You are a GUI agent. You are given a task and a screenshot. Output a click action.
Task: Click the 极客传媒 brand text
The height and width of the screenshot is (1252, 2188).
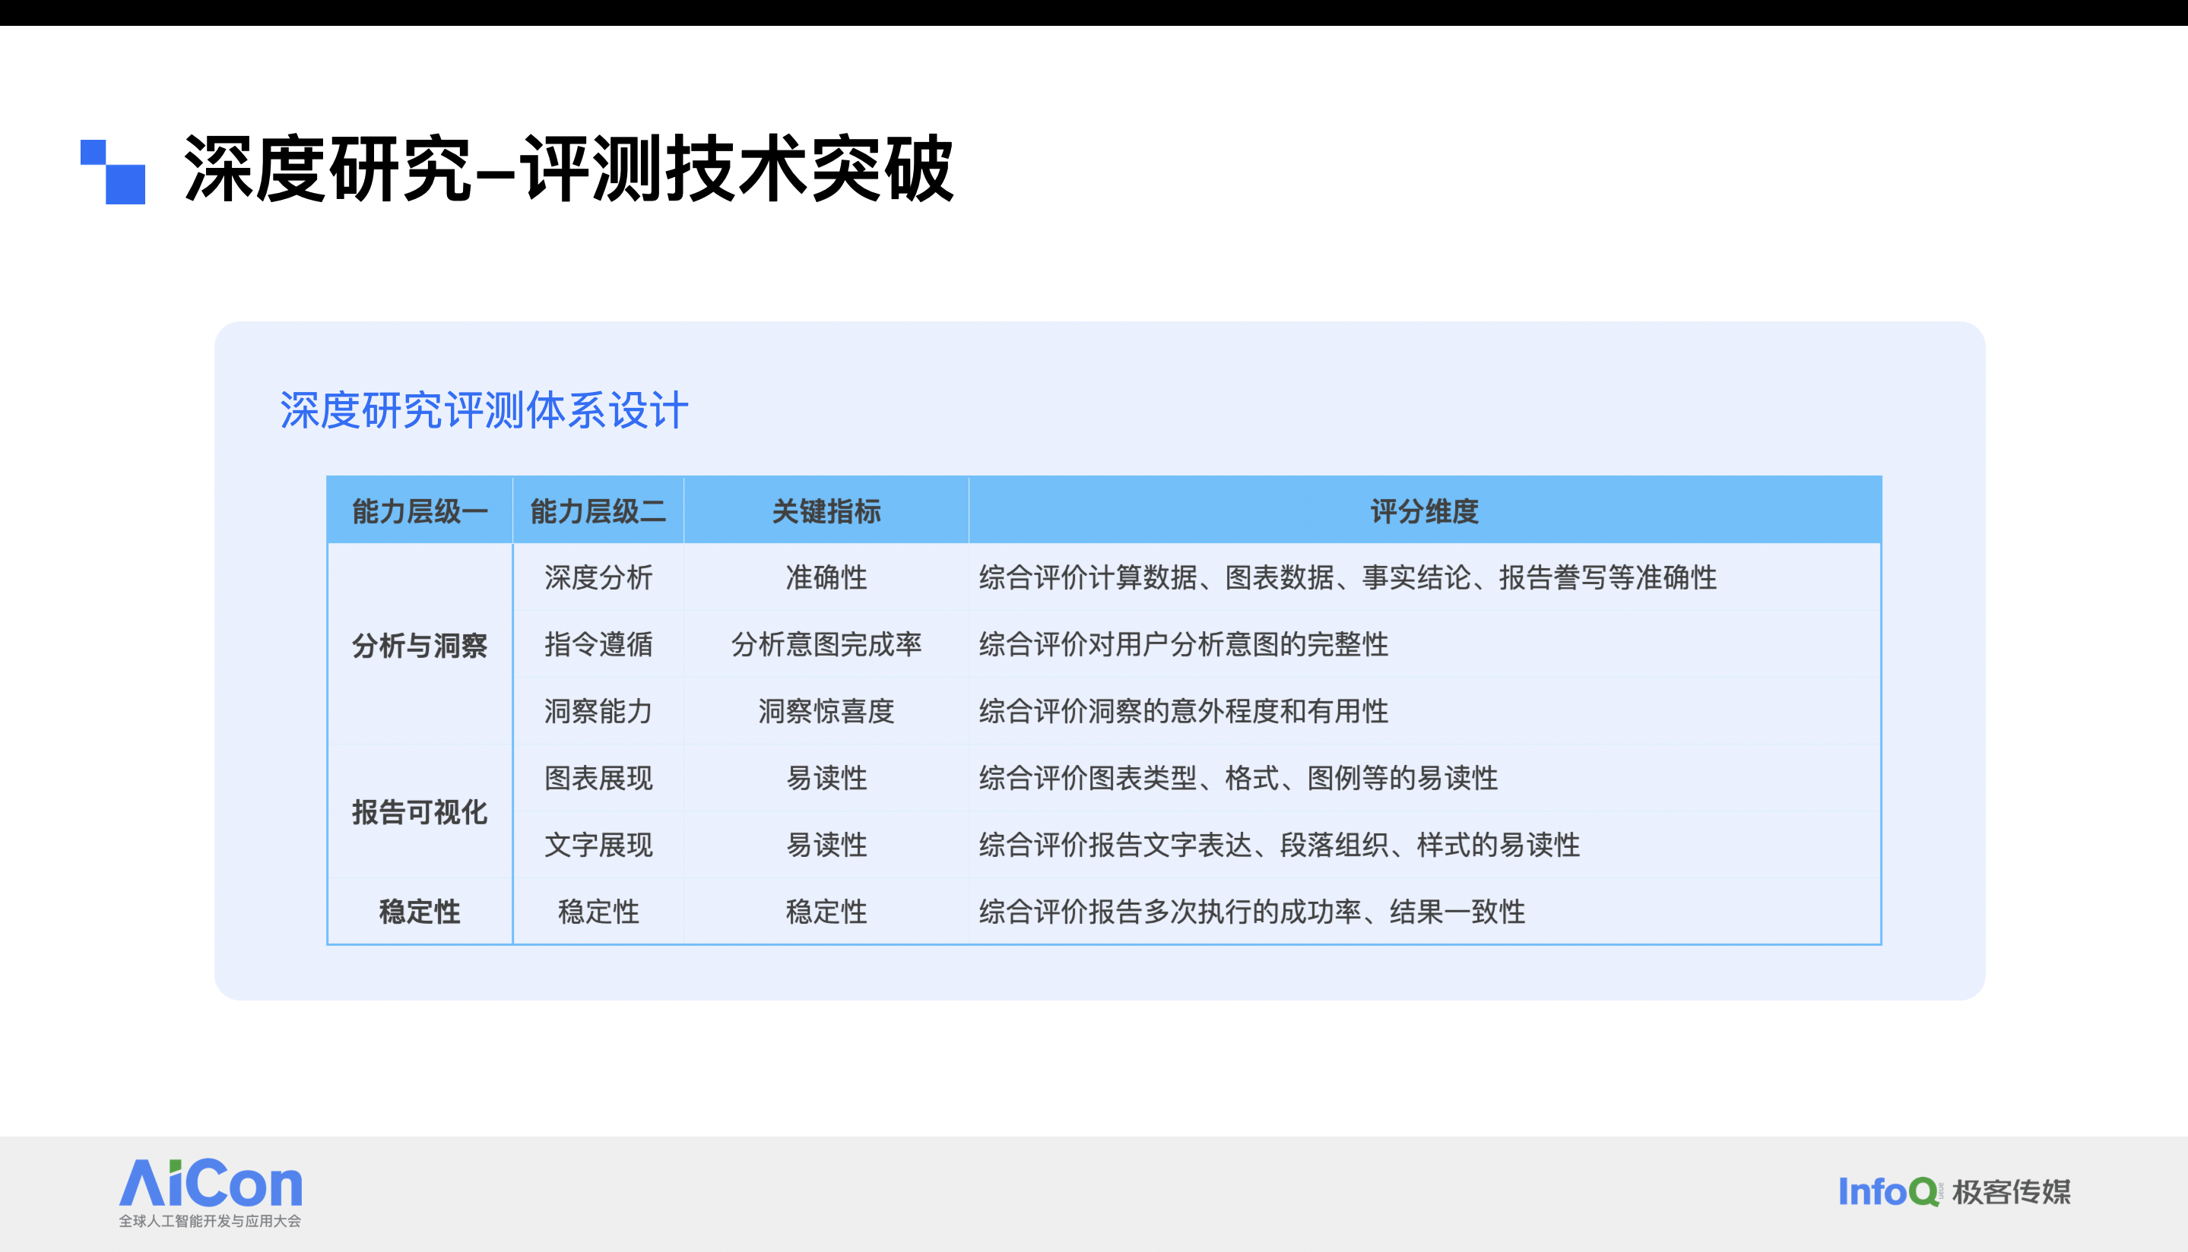pos(2011,1192)
